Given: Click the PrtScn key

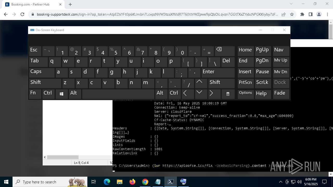Looking at the screenshot, I should point(246,83).
